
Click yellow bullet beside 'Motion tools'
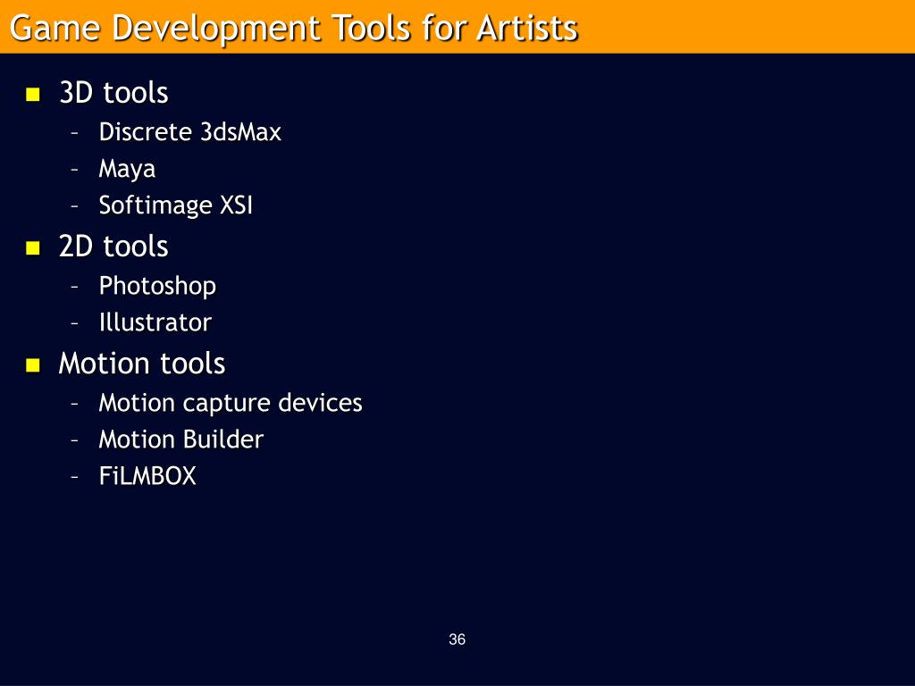[x=33, y=365]
